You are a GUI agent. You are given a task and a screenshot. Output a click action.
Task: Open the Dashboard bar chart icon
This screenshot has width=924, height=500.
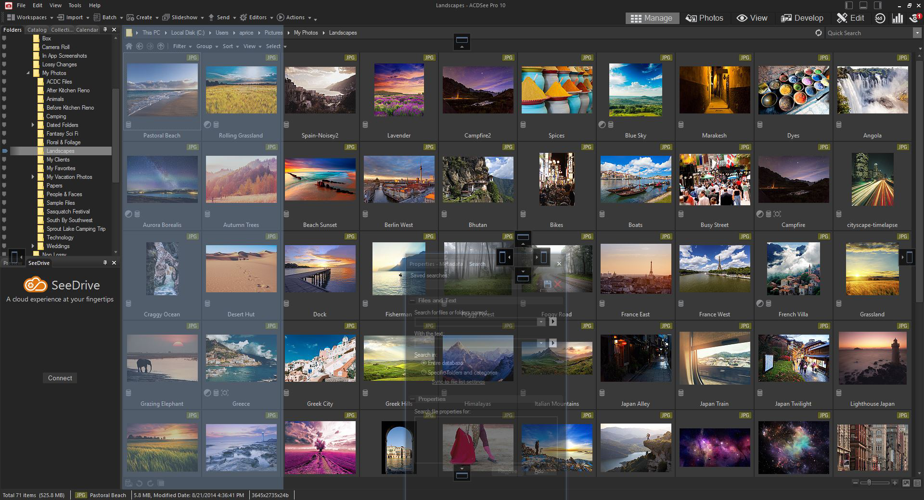(x=898, y=18)
